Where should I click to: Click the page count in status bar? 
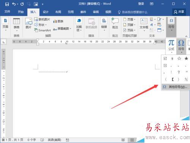[13, 140]
